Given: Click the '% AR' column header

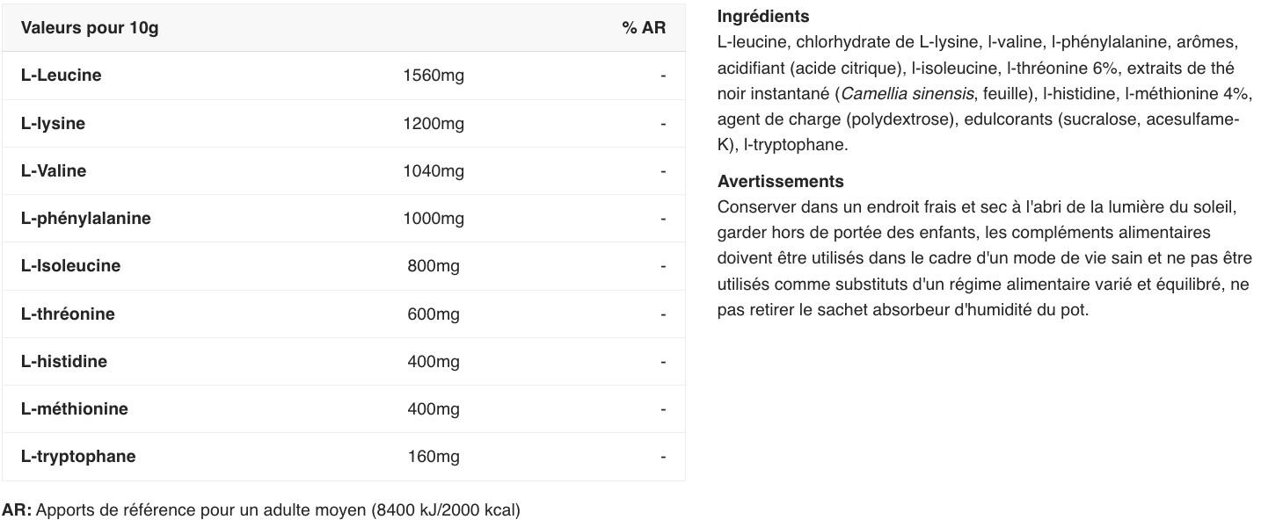Looking at the screenshot, I should tap(644, 28).
